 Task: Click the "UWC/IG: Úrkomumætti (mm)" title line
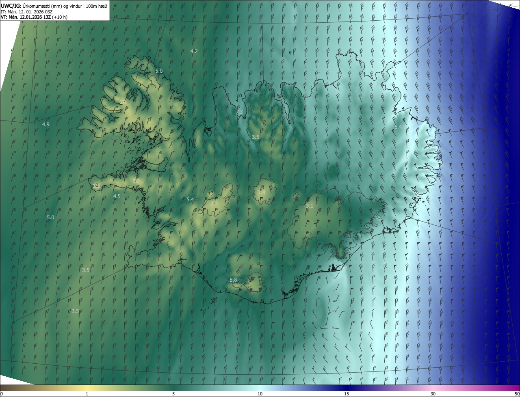[x=54, y=5]
